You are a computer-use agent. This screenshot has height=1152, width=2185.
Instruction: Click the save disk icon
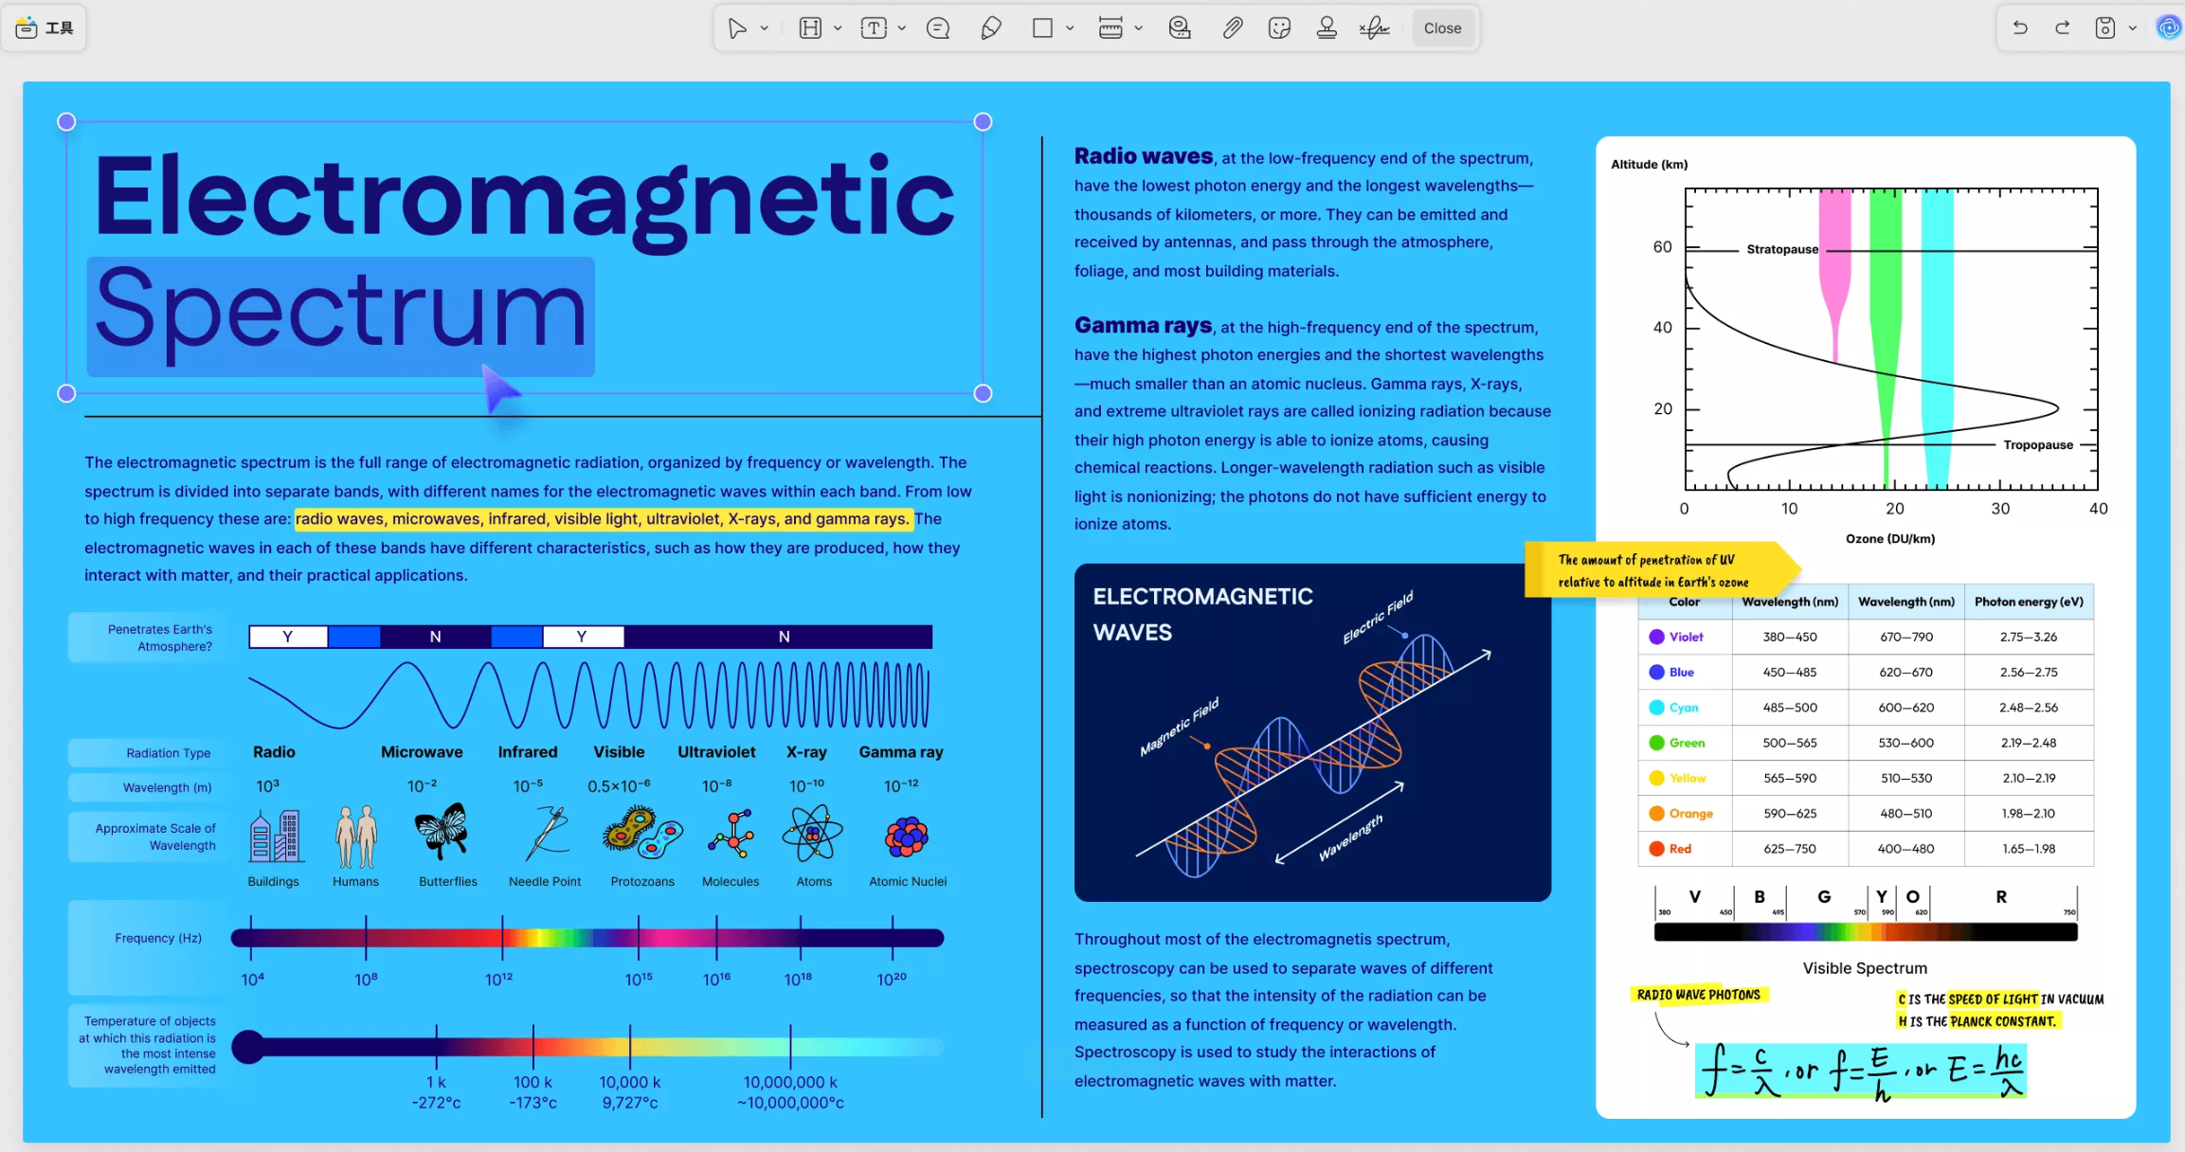2104,28
